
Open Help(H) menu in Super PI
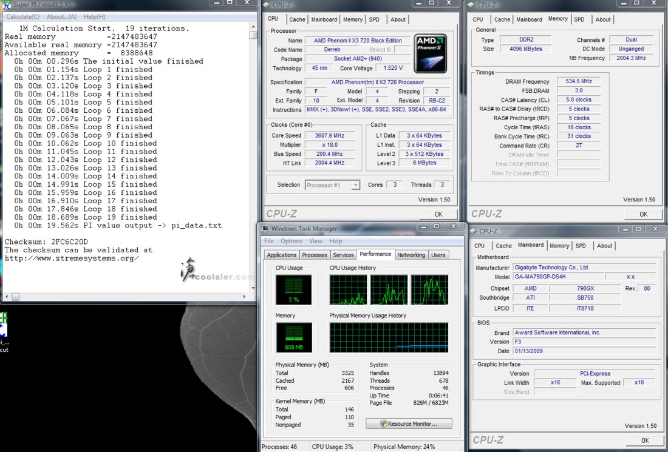[x=95, y=16]
